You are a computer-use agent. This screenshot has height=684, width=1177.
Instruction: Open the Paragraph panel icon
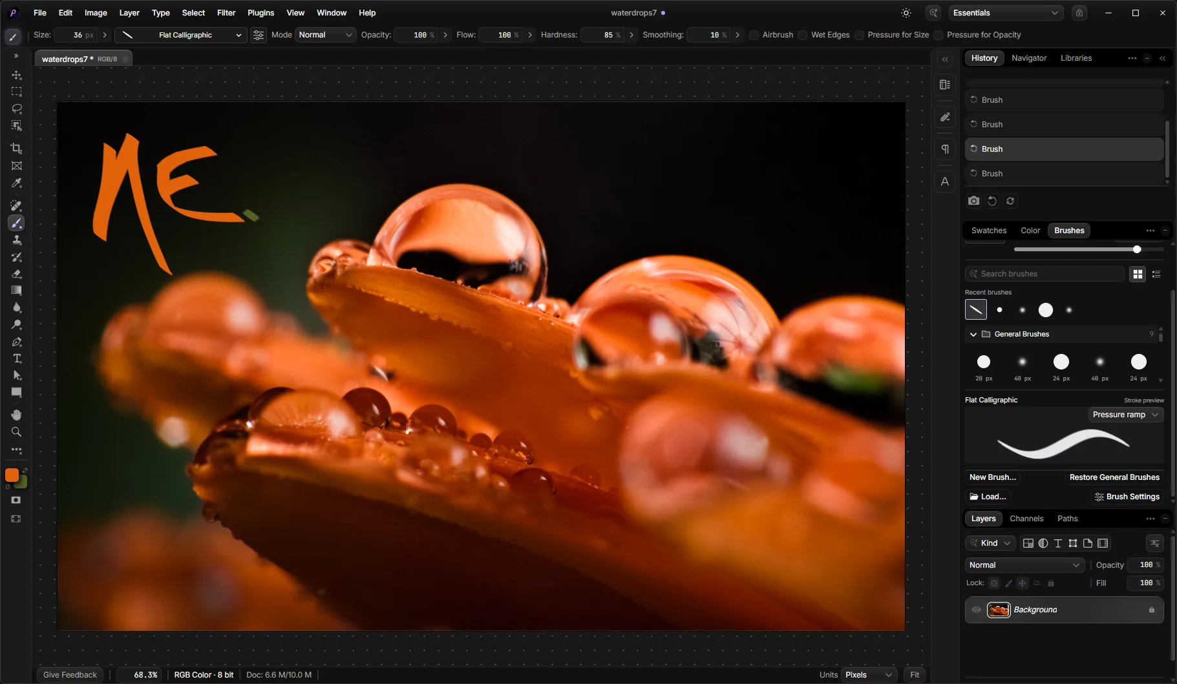tap(945, 149)
